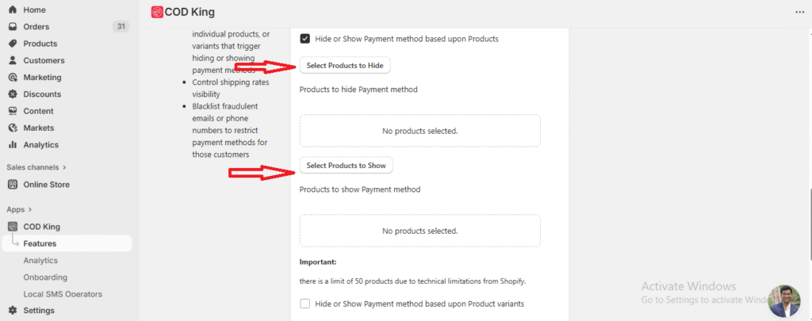Image resolution: width=812 pixels, height=321 pixels.
Task: Click the Select Products to Hide button
Action: (x=345, y=66)
